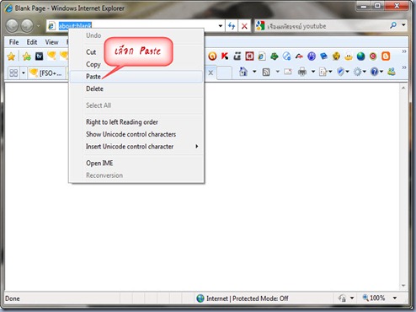The width and height of the screenshot is (416, 312).
Task: Click the Tools gear icon
Action: [357, 72]
